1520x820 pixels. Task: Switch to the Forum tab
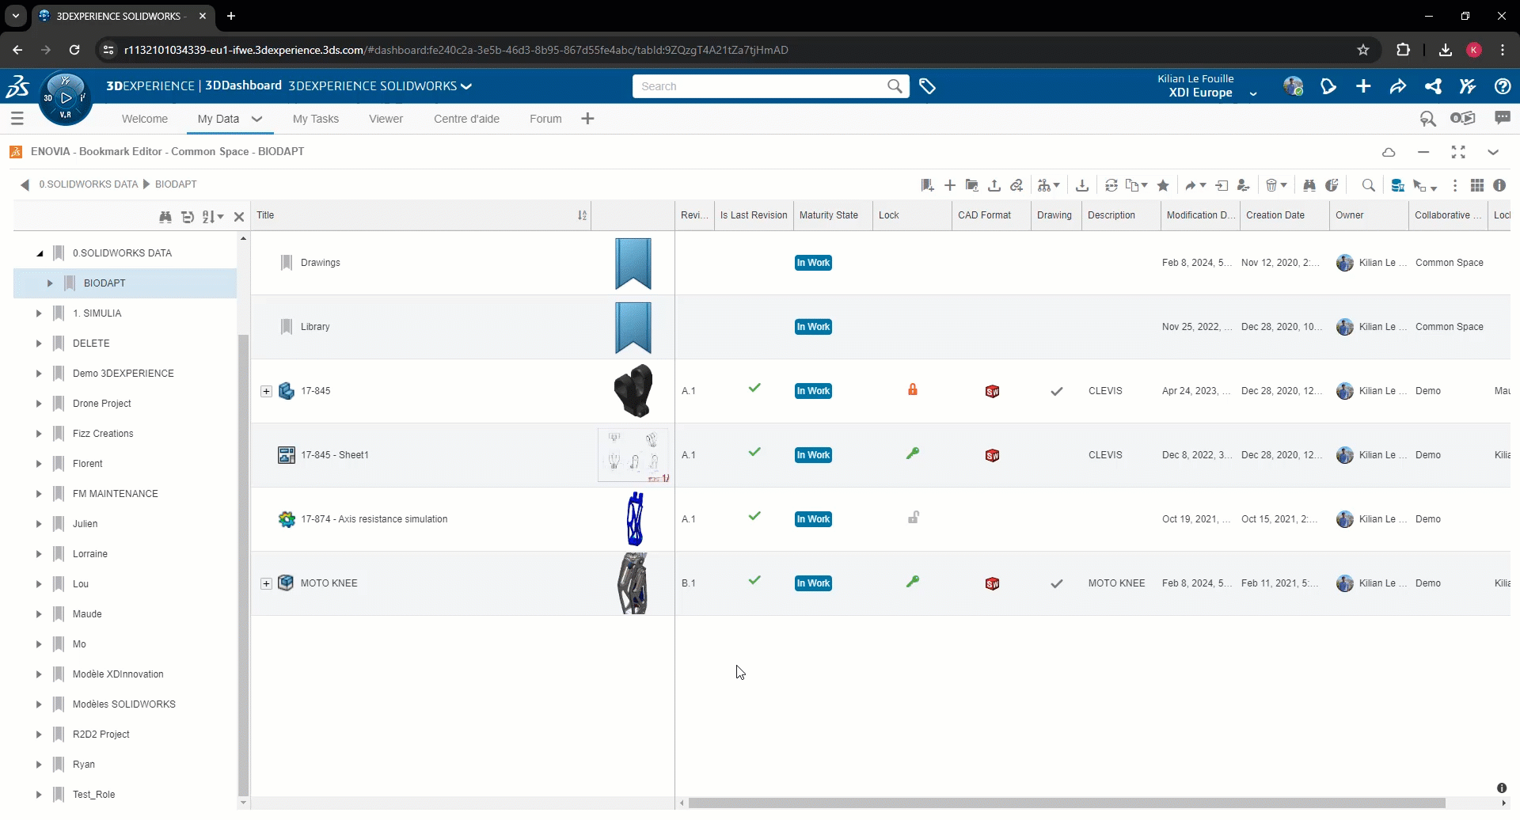point(545,119)
